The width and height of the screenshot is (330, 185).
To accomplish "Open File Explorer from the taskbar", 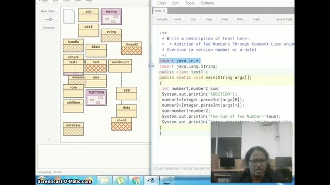I will [104, 180].
